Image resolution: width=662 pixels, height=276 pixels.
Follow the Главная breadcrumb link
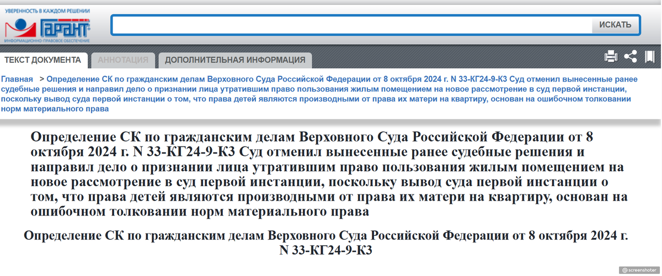click(x=17, y=79)
